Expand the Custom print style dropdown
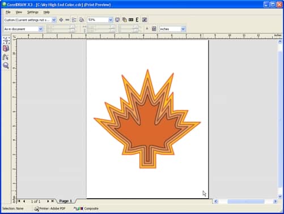Viewport: 284px width, 214px height. coord(54,20)
